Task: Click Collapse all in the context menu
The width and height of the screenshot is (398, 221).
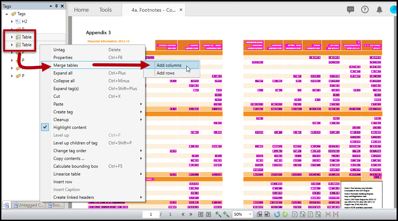Action: point(93,81)
